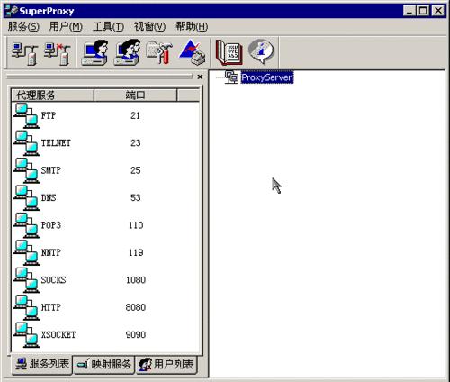Image resolution: width=450 pixels, height=382 pixels.
Task: Select the ProxyServer tree node
Action: coord(267,77)
